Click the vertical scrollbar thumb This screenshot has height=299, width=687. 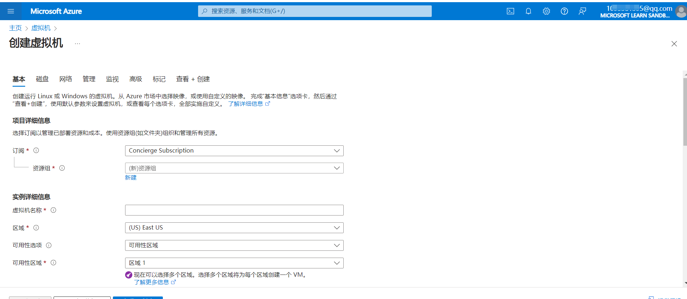click(685, 112)
